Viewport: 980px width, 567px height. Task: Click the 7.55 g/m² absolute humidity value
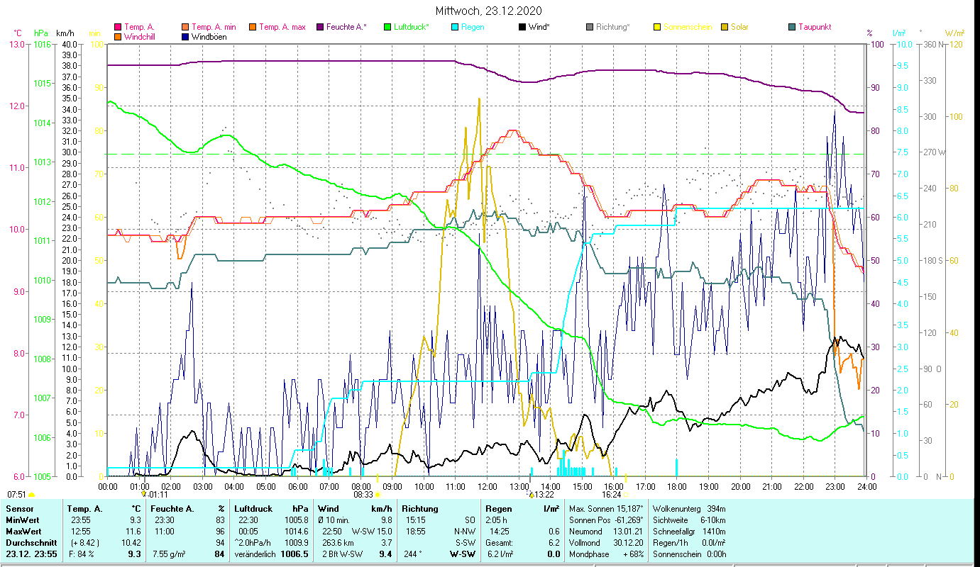pyautogui.click(x=170, y=554)
